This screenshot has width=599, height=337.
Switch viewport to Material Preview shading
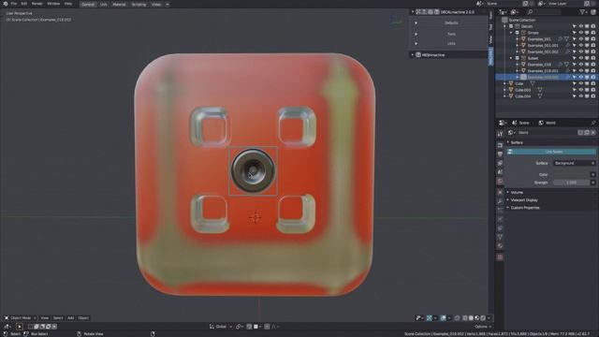click(477, 318)
